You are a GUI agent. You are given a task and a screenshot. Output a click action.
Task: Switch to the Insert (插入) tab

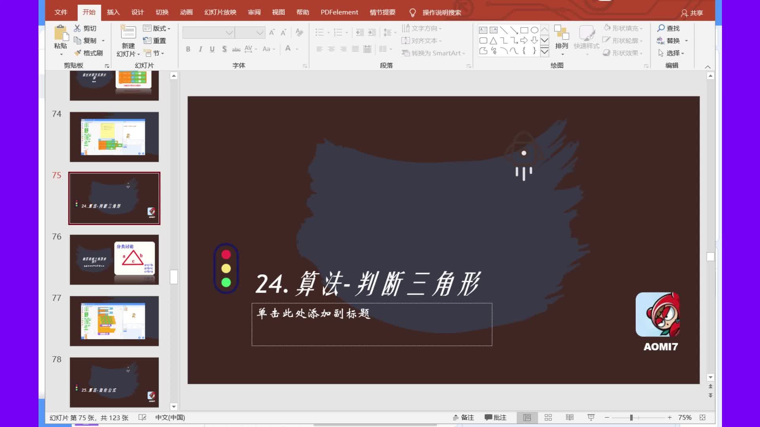pos(113,12)
